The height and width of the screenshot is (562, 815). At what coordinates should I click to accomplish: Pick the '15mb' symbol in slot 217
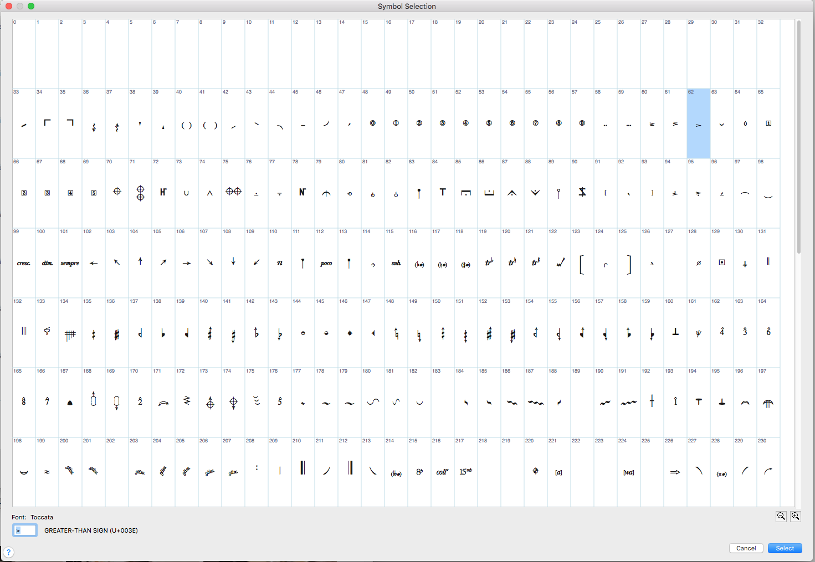click(465, 472)
